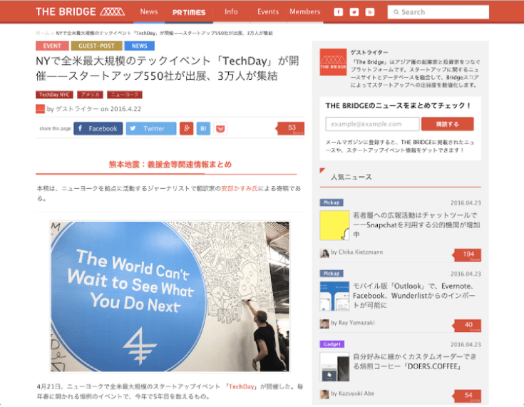The width and height of the screenshot is (524, 407).
Task: Open the PR TIMES menu item
Action: [x=189, y=12]
